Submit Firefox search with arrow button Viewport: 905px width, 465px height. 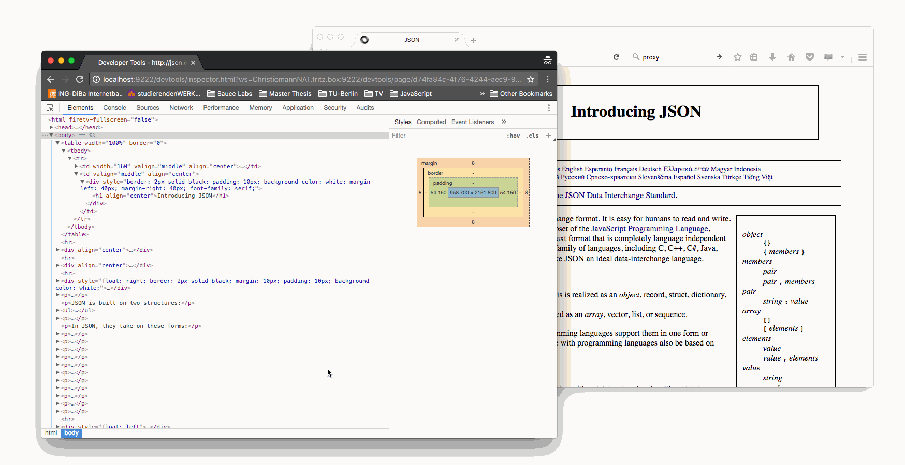click(x=719, y=57)
